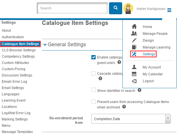This screenshot has height=135, width=177.
Task: Uncheck Enable catalogue for guest users checkbox
Action: click(93, 57)
